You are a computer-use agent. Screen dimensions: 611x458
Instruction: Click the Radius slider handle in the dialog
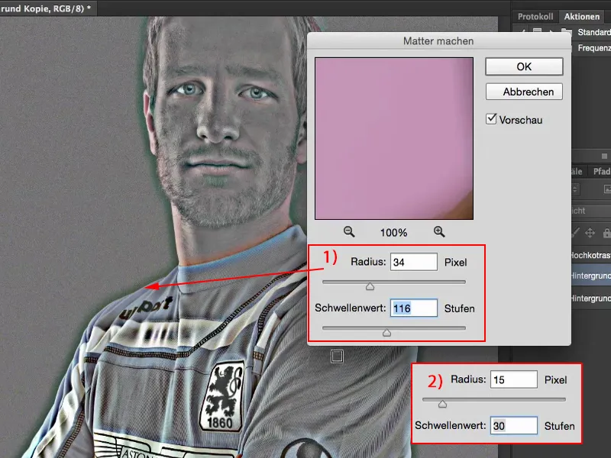(370, 287)
